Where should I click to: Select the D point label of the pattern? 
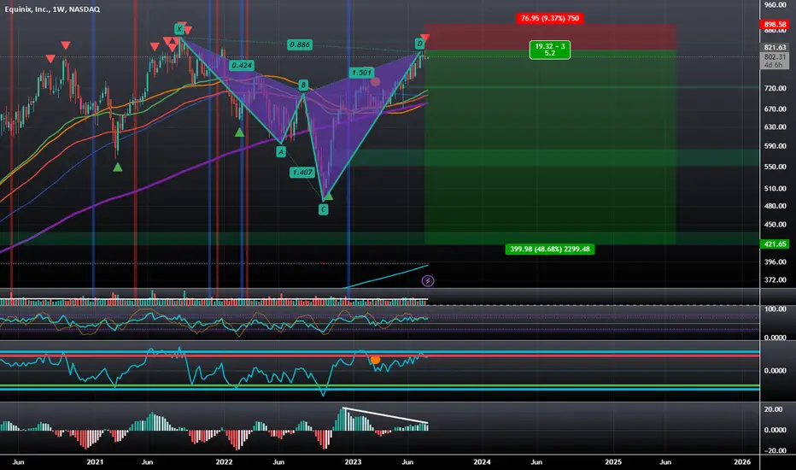coord(420,44)
